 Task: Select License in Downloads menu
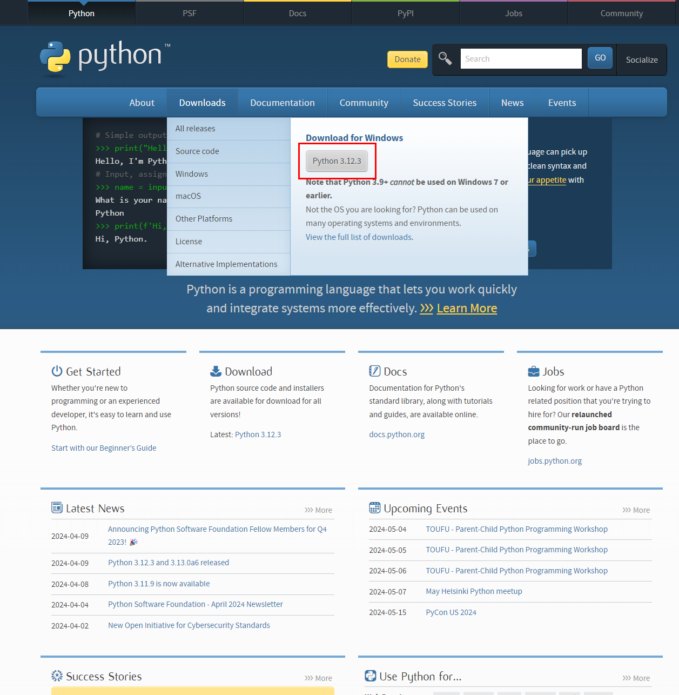tap(228, 242)
